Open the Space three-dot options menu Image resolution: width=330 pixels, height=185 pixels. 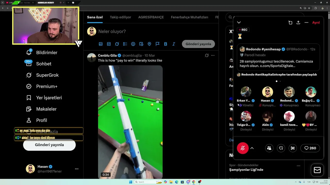point(306,23)
